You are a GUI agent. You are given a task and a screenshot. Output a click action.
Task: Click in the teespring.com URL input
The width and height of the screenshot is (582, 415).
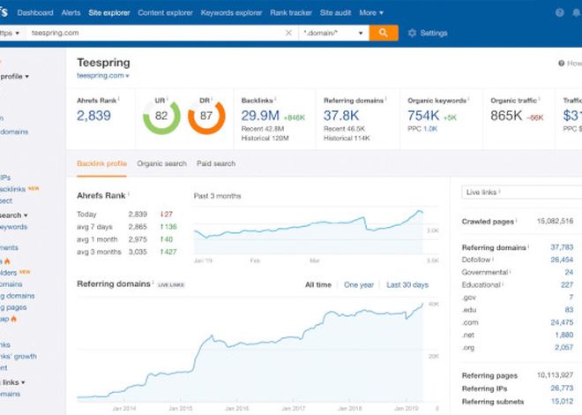point(154,33)
